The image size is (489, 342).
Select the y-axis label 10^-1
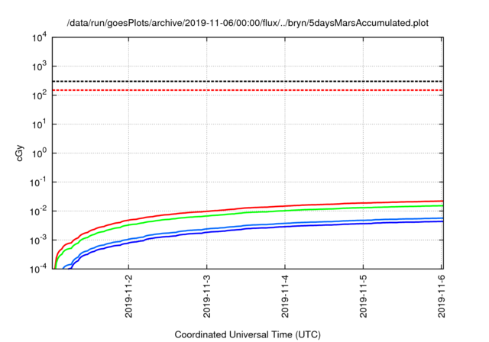tap(38, 182)
